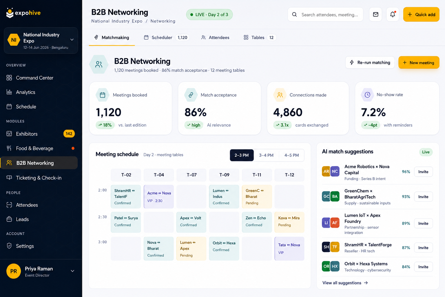This screenshot has width=445, height=297.
Task: Click the OR HX company avatars
Action: (331, 266)
